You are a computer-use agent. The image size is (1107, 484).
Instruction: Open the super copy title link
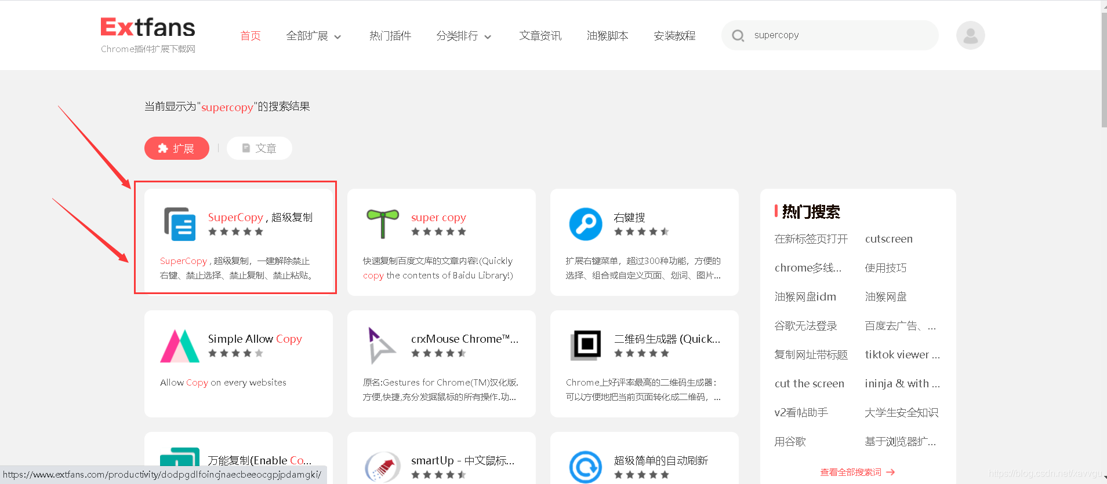pos(438,218)
